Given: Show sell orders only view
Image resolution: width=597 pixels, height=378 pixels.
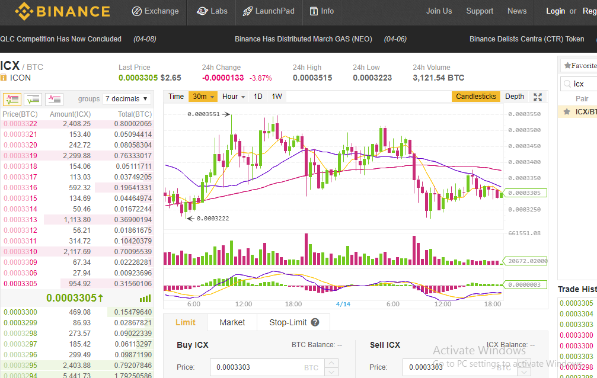Looking at the screenshot, I should [x=54, y=100].
